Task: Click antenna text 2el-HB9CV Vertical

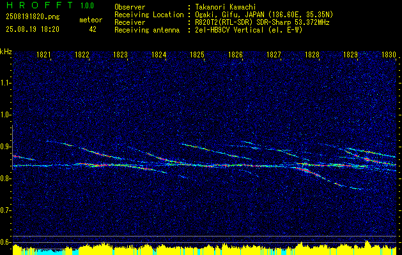Action: [x=229, y=30]
